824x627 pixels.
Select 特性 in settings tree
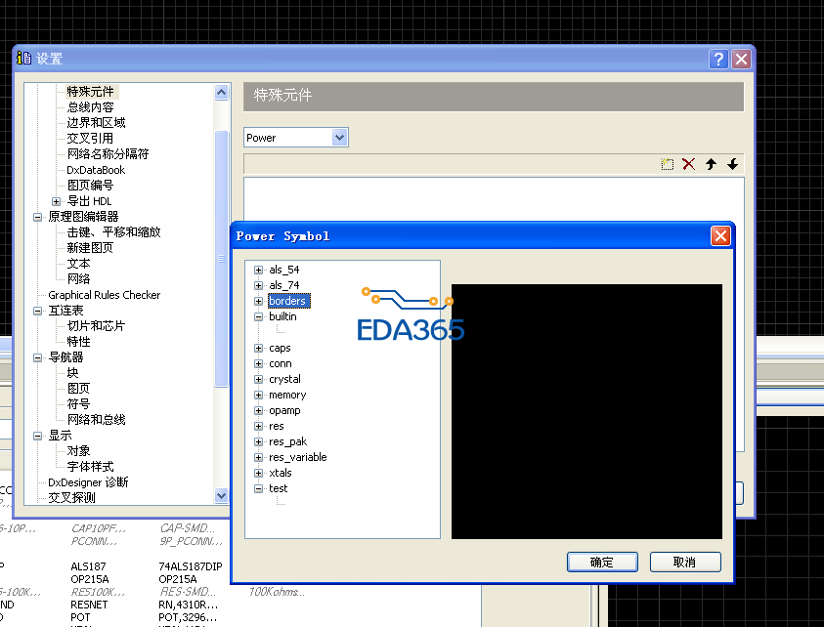click(x=79, y=342)
